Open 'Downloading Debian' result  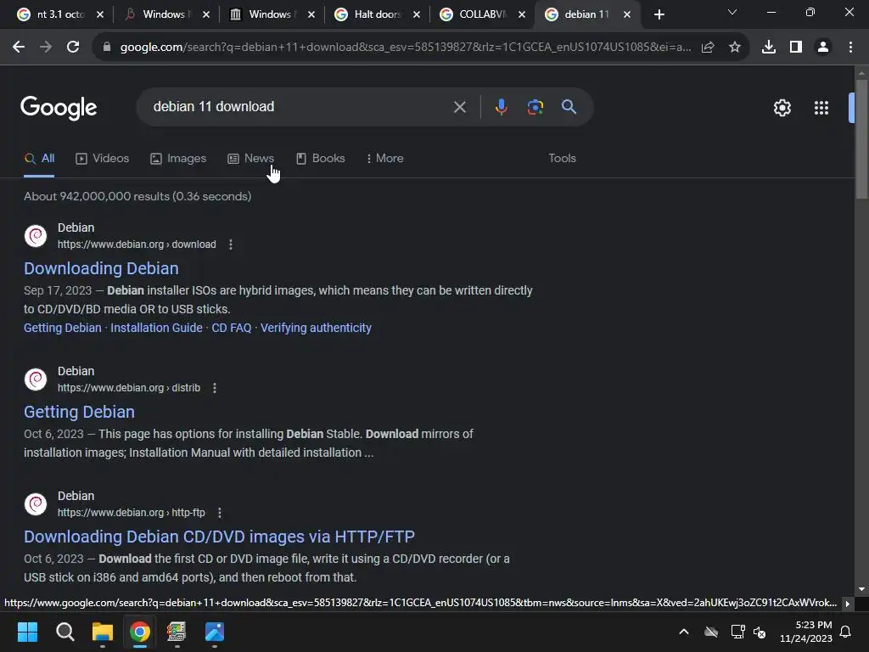pos(102,268)
